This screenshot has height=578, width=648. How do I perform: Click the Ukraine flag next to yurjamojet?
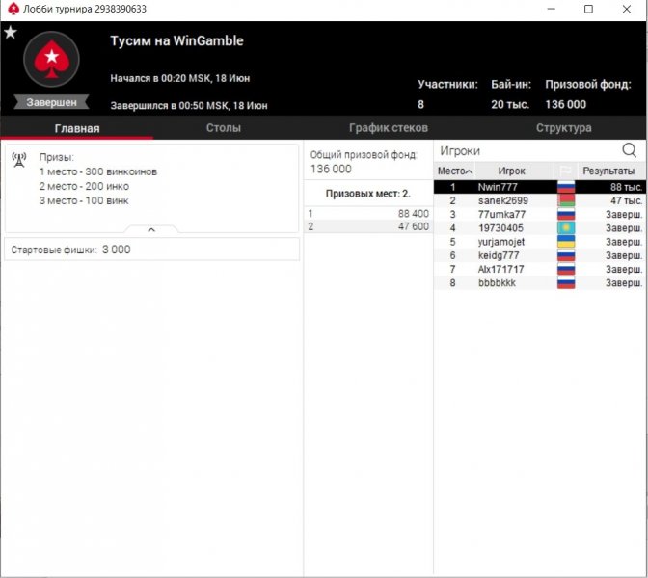point(566,242)
